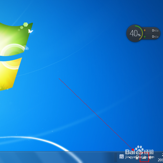Image resolution: width=163 pixels, height=163 pixels.
Task: Open the speaker volume icon
Action: (x=151, y=157)
